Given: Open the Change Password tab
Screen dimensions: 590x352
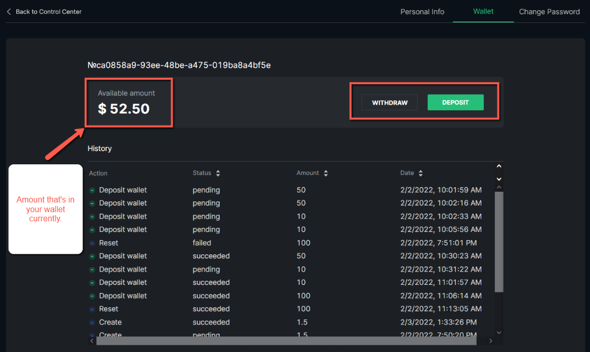Looking at the screenshot, I should click(549, 12).
